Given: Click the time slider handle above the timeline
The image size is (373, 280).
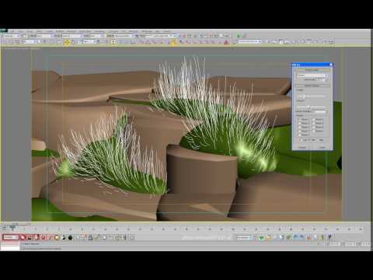Looking at the screenshot, I should tap(12, 227).
